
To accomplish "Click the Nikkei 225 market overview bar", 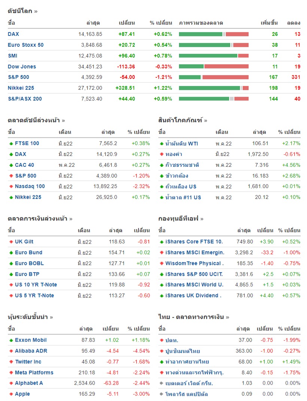I will pyautogui.click(x=213, y=88).
